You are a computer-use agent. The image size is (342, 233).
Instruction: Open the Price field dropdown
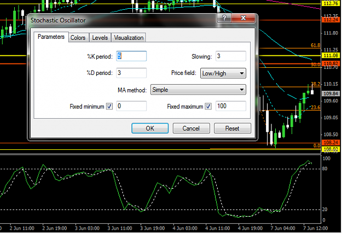click(x=223, y=73)
